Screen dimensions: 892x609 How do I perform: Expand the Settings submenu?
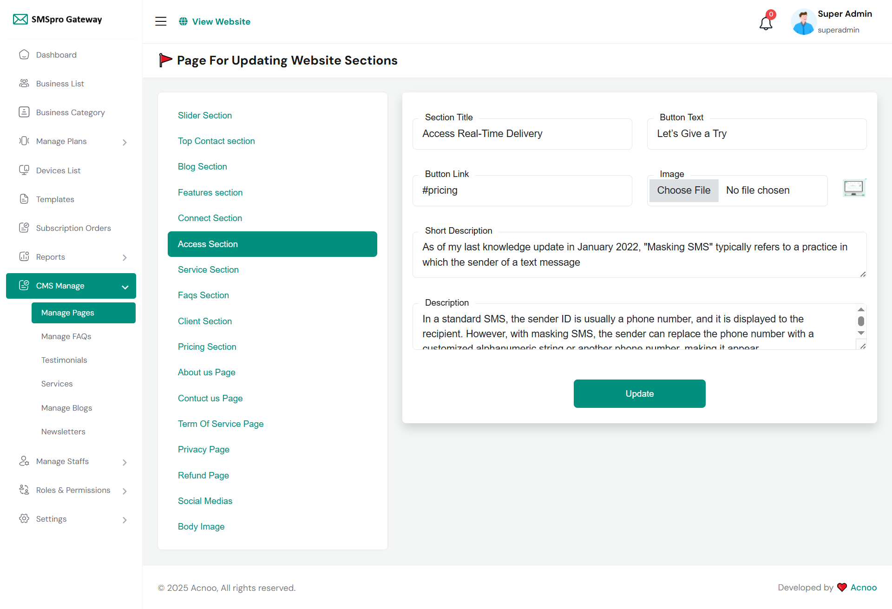[x=125, y=520]
